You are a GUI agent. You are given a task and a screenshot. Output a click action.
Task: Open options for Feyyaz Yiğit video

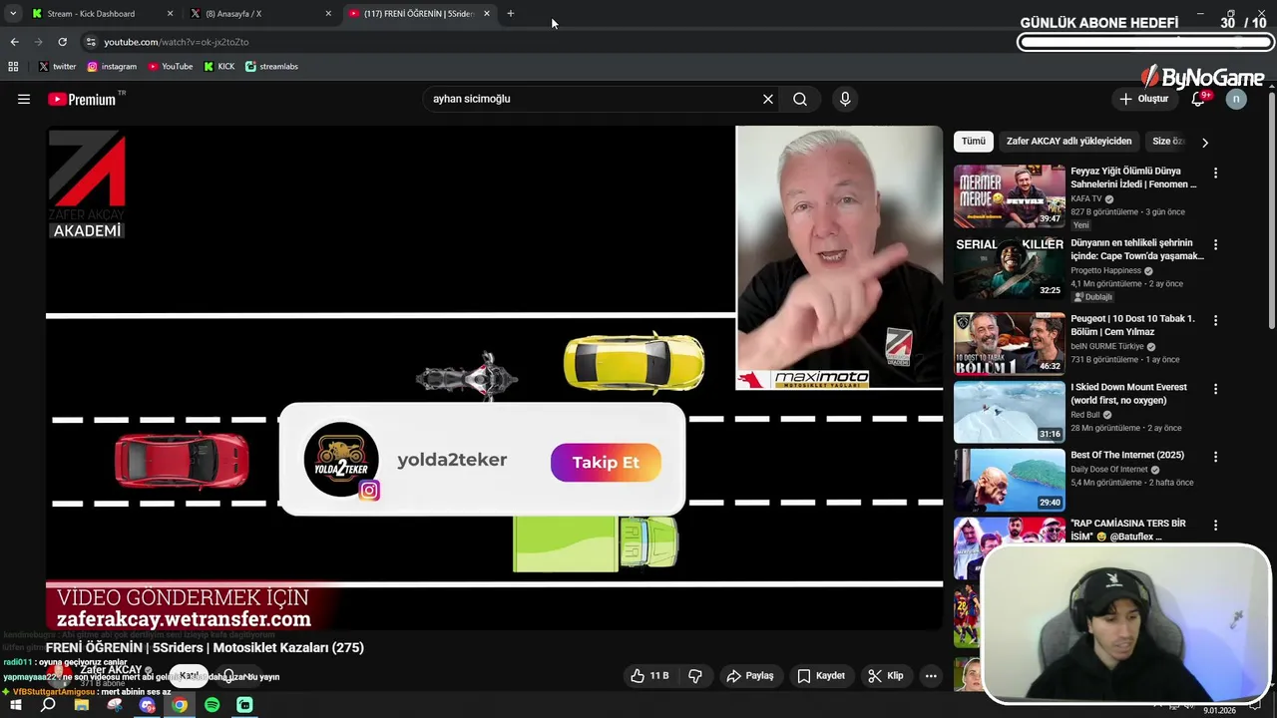[x=1215, y=173]
